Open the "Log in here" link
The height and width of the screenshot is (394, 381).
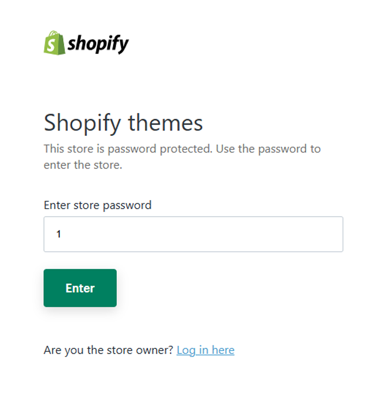pyautogui.click(x=205, y=350)
